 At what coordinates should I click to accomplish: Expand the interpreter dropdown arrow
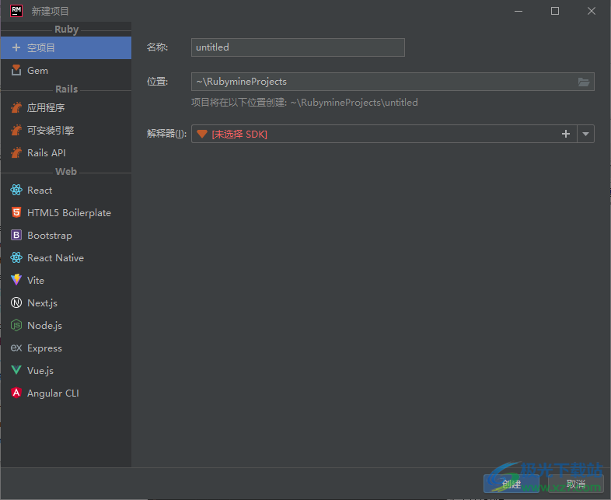(586, 134)
